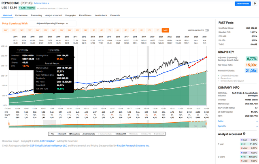Toggle Transactions series in legend
The width and height of the screenshot is (259, 164).
coord(74,134)
